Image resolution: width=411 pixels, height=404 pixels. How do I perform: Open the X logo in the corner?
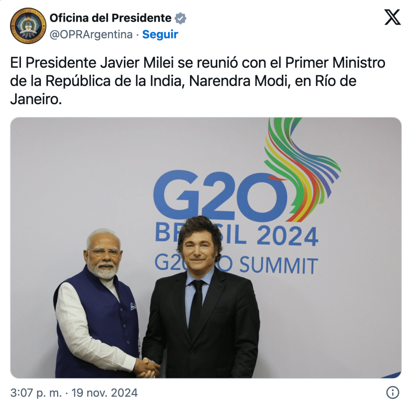click(x=393, y=17)
